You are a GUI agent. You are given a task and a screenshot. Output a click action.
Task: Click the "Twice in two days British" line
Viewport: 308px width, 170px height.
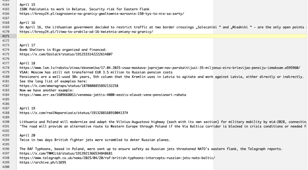[x=95, y=140]
